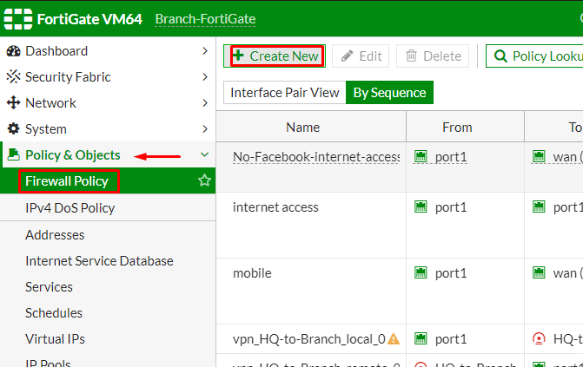
Task: Click wan interface icon in mobile row
Action: [x=539, y=272]
